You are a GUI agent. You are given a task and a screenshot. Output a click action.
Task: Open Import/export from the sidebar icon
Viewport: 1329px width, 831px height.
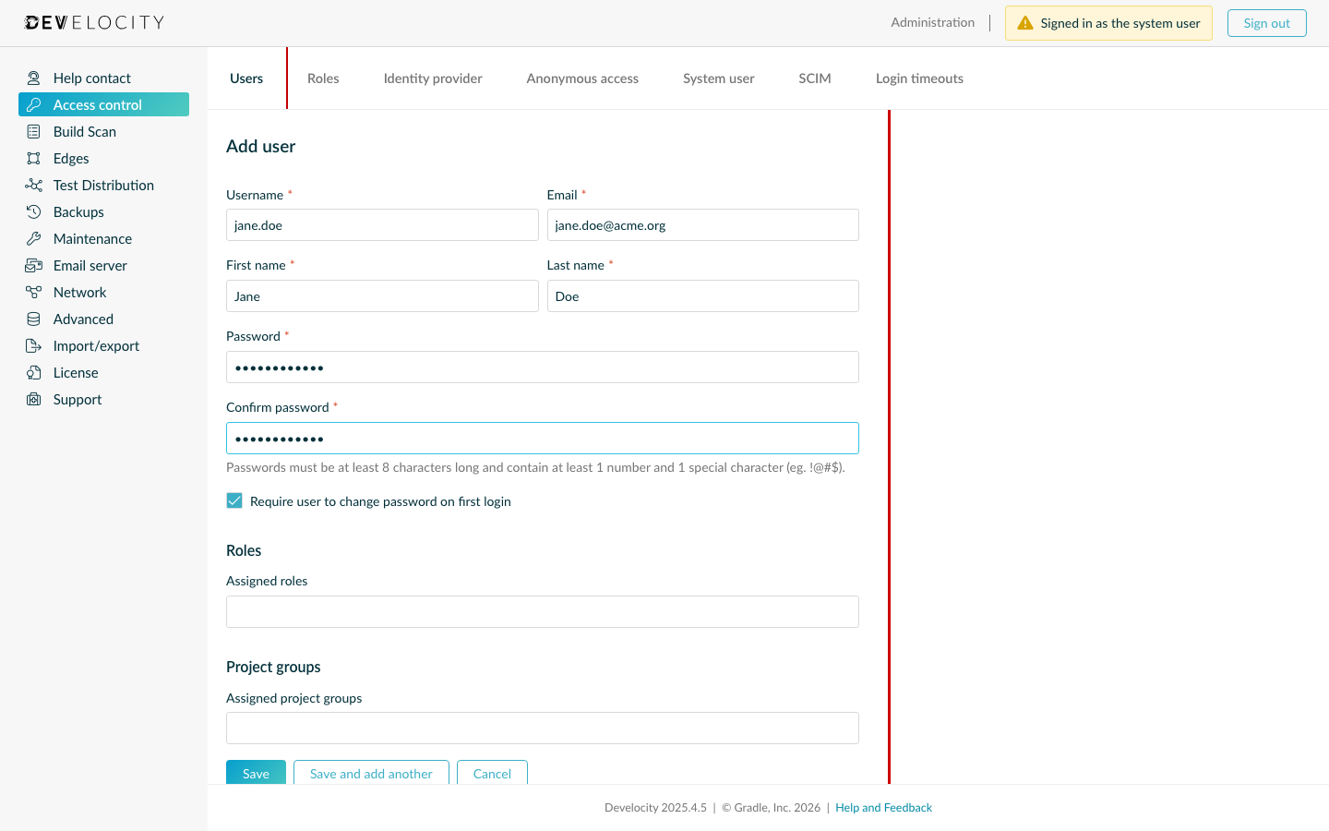(32, 345)
